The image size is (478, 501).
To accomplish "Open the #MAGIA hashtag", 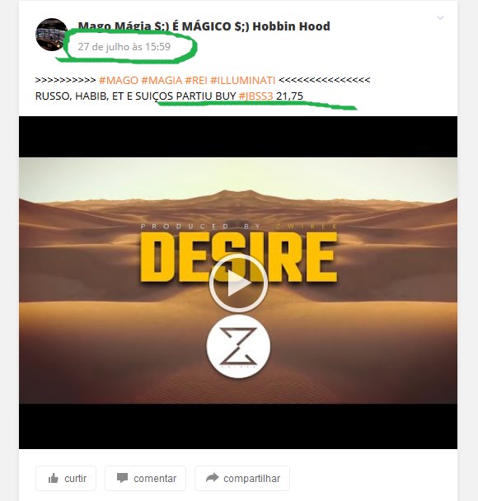I will coord(162,80).
